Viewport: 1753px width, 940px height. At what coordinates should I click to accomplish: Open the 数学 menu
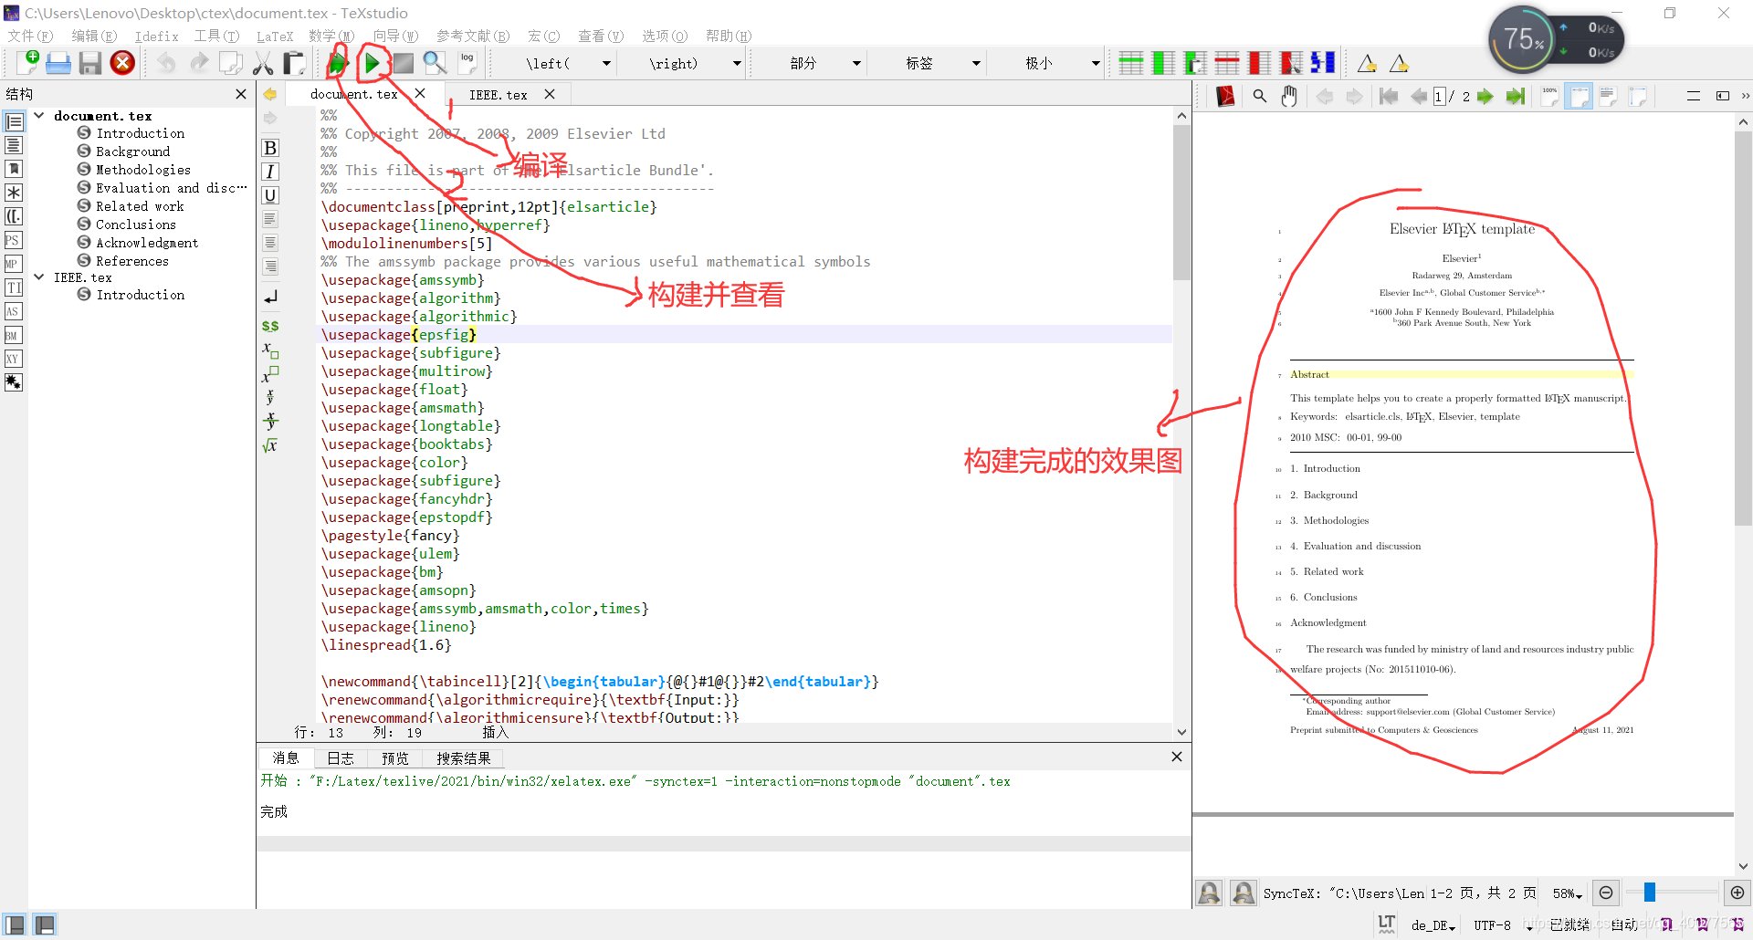(x=331, y=36)
